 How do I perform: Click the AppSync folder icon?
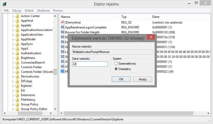point(17,44)
